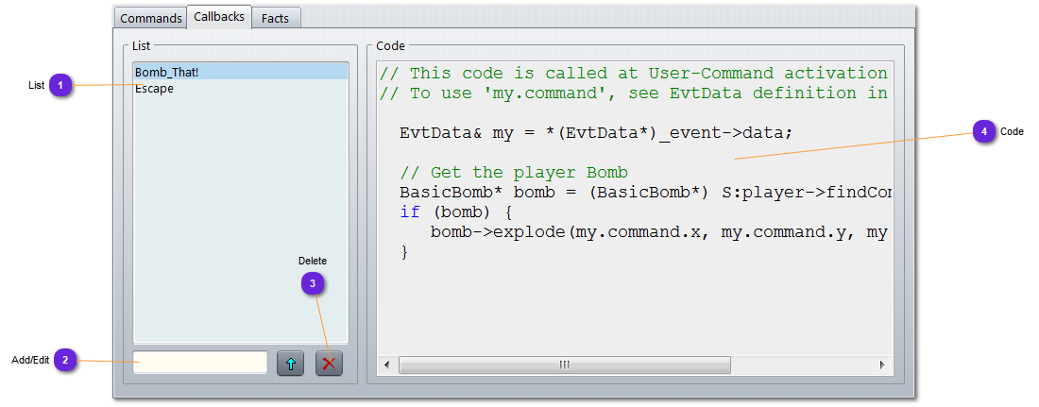Click the purple annotation marker 3
This screenshot has width=1039, height=407.
(x=313, y=283)
